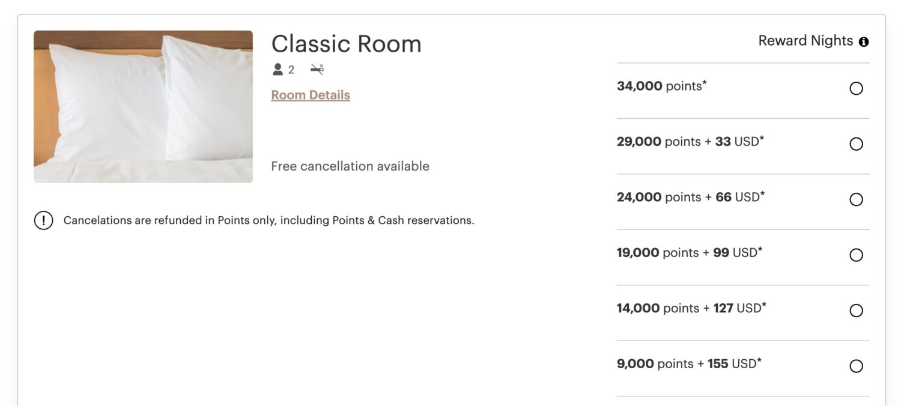
Task: Click the Reward Nights info icon
Action: pyautogui.click(x=864, y=41)
